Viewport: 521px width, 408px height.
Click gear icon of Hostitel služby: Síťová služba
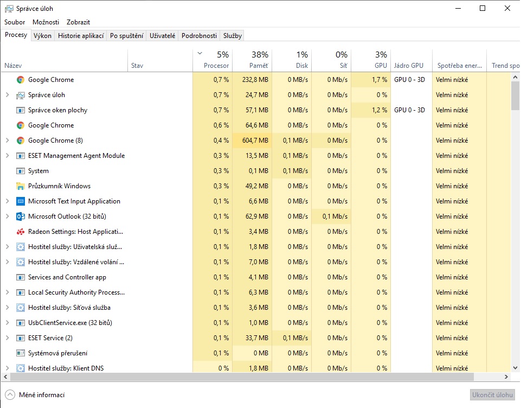[x=21, y=308]
